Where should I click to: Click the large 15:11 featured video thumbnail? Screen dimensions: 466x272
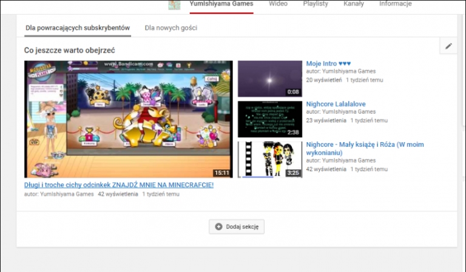click(128, 119)
